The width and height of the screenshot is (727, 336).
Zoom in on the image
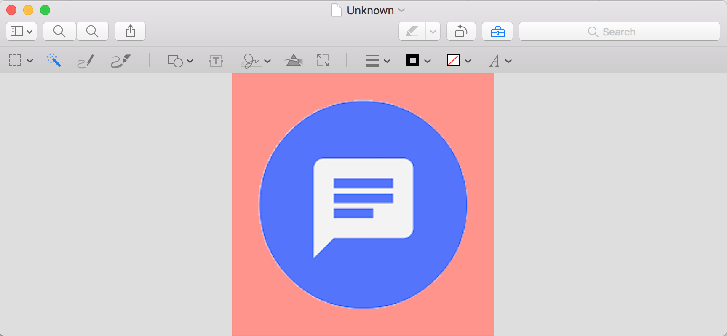(92, 32)
